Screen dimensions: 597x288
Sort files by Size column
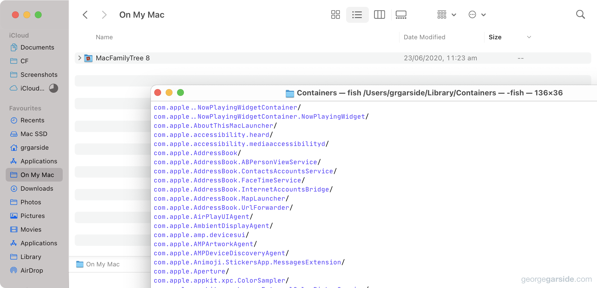click(x=495, y=37)
